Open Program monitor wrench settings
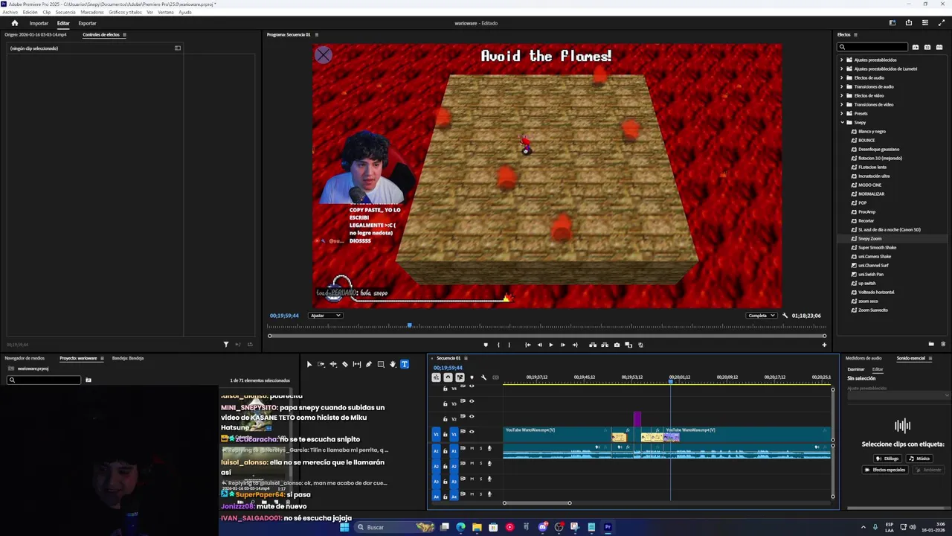 click(x=785, y=316)
